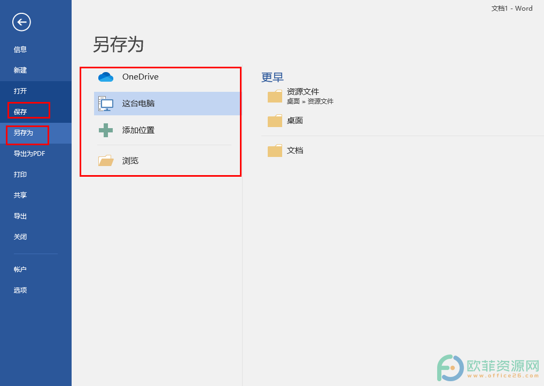
Task: Click the green plus Add Place icon
Action: [x=106, y=130]
